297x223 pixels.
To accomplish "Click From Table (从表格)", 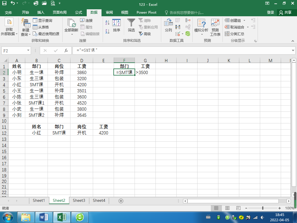I will pyautogui.click(x=41, y=27).
